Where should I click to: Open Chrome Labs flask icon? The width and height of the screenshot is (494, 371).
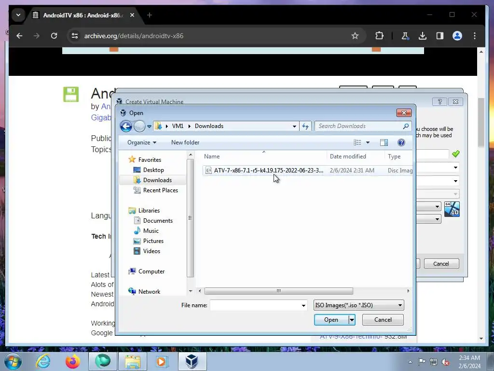pos(405,36)
